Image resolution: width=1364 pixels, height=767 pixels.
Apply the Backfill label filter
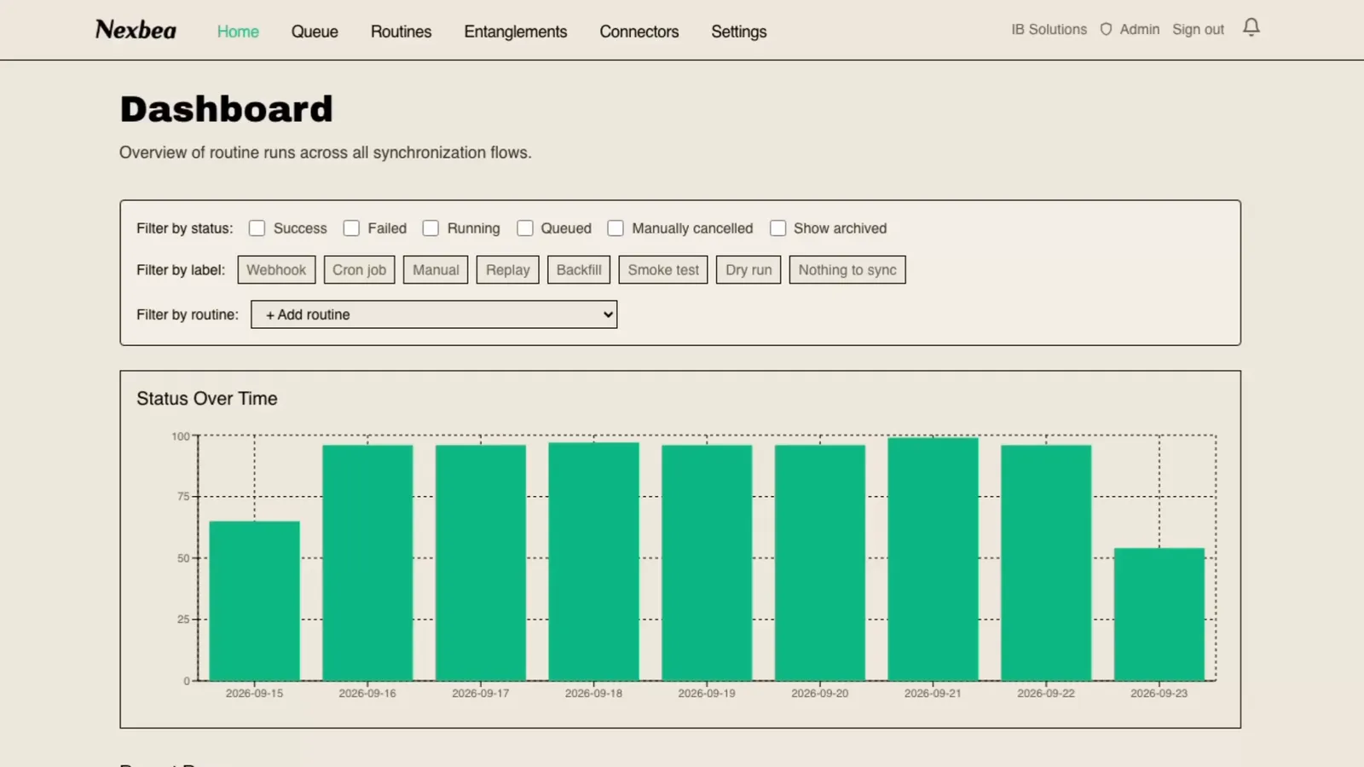(x=579, y=270)
